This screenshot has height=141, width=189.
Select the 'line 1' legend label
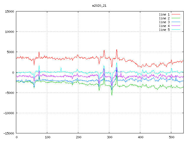(164, 14)
